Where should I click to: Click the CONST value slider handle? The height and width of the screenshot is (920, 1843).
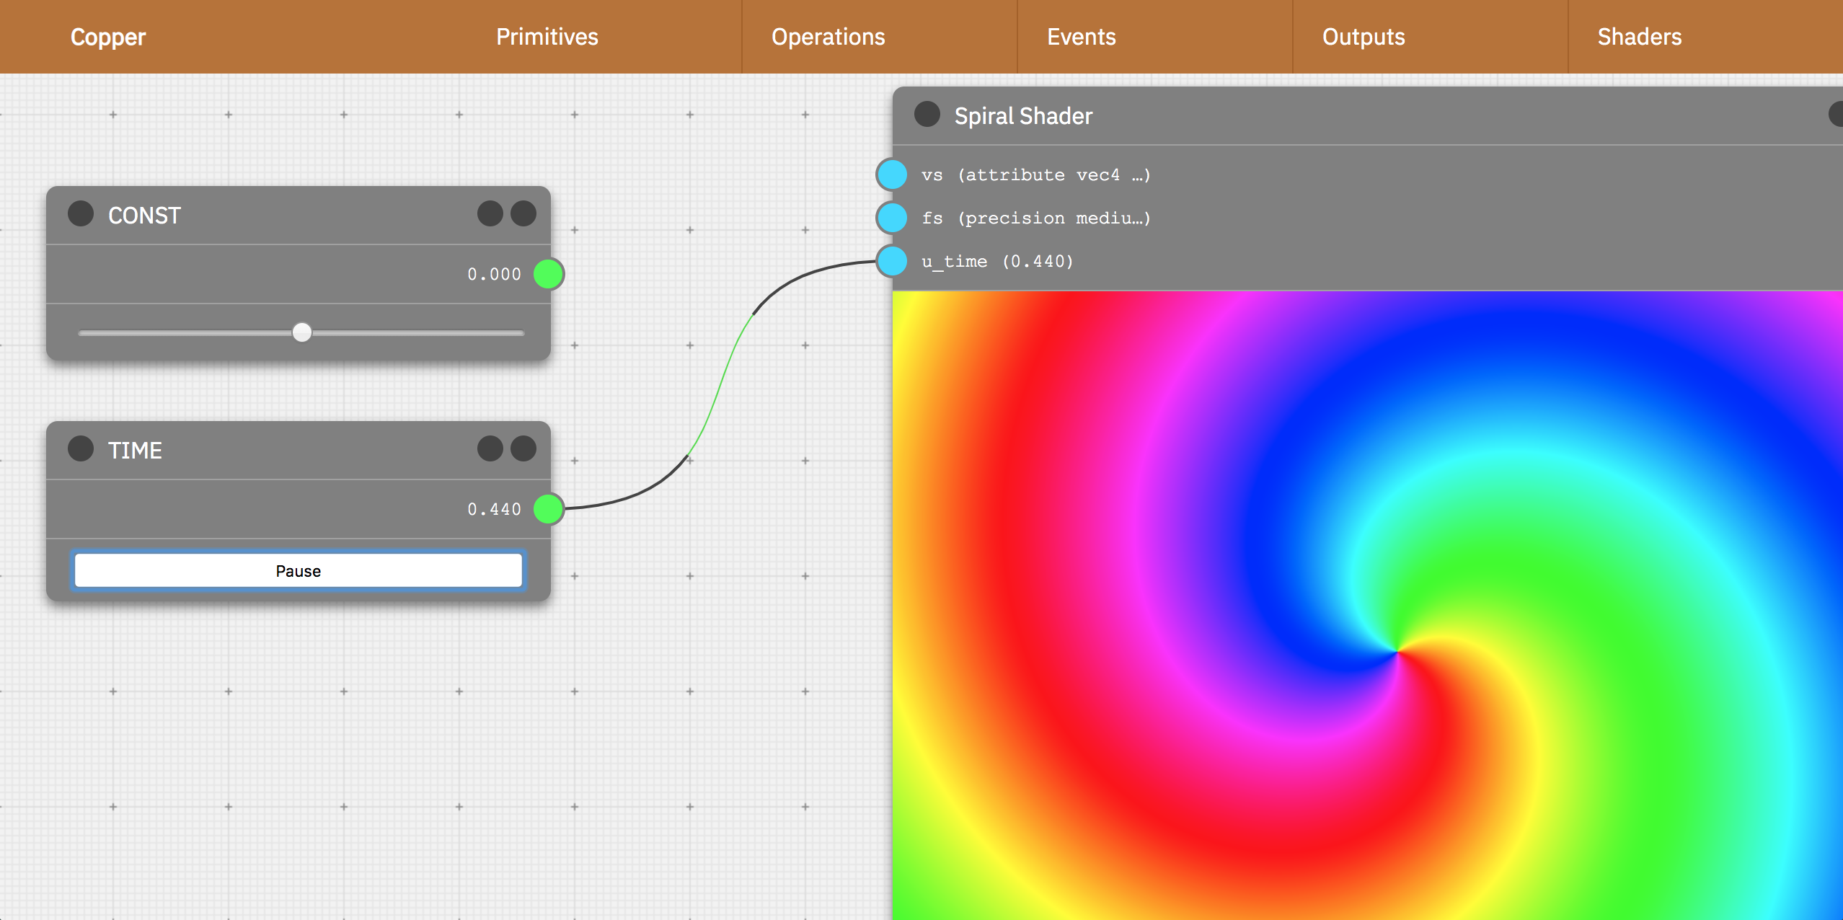pyautogui.click(x=302, y=332)
